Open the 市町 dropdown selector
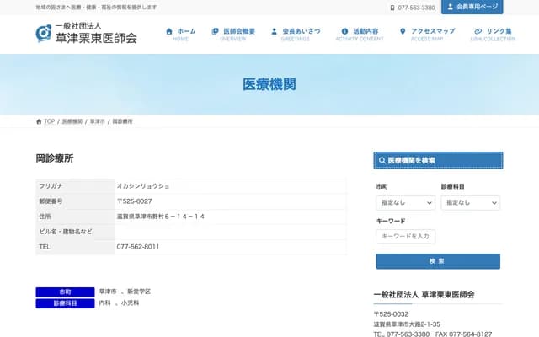The width and height of the screenshot is (539, 337). click(x=405, y=203)
